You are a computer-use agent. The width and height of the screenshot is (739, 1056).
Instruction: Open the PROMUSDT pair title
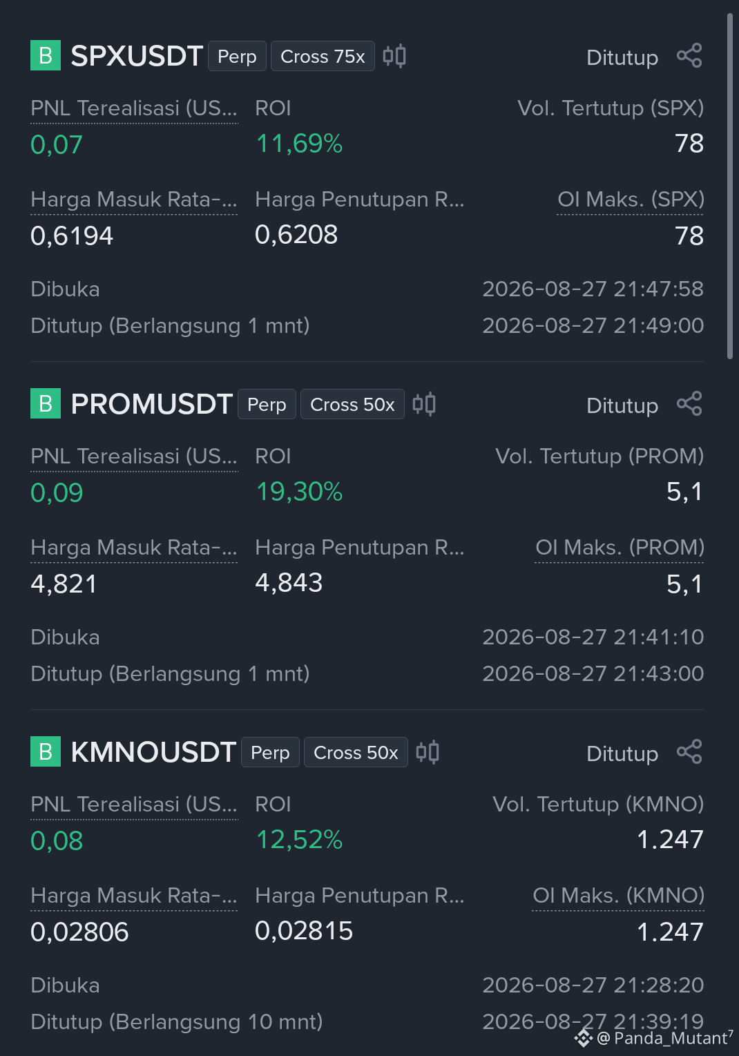[151, 404]
